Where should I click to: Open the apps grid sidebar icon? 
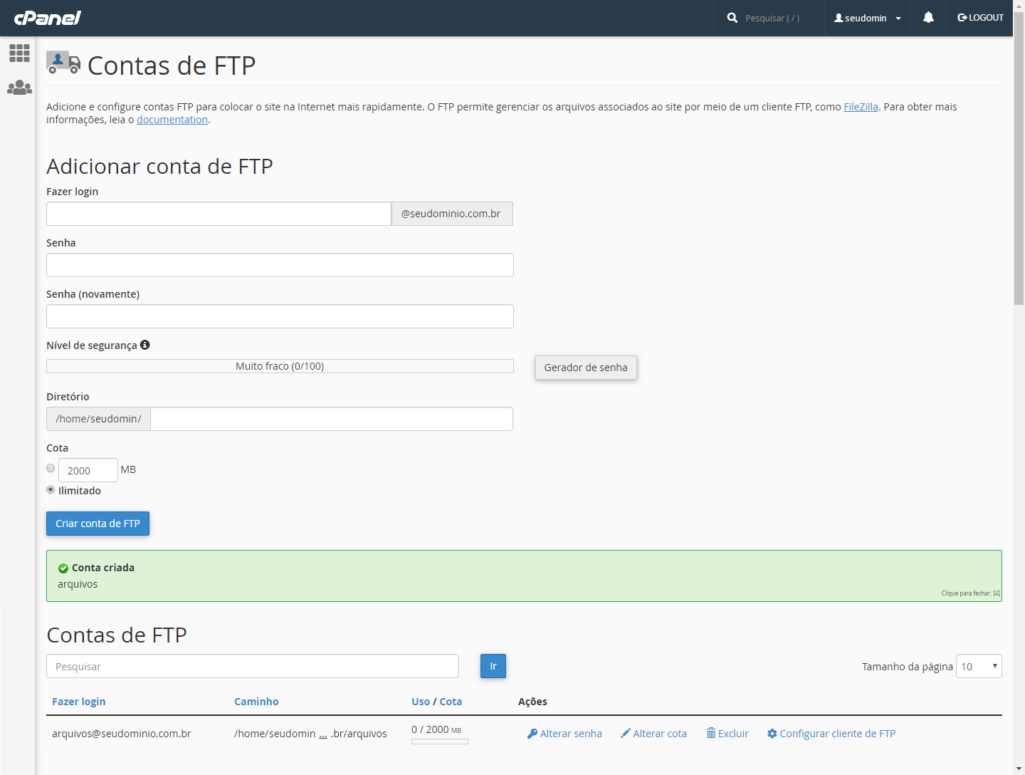coord(19,53)
